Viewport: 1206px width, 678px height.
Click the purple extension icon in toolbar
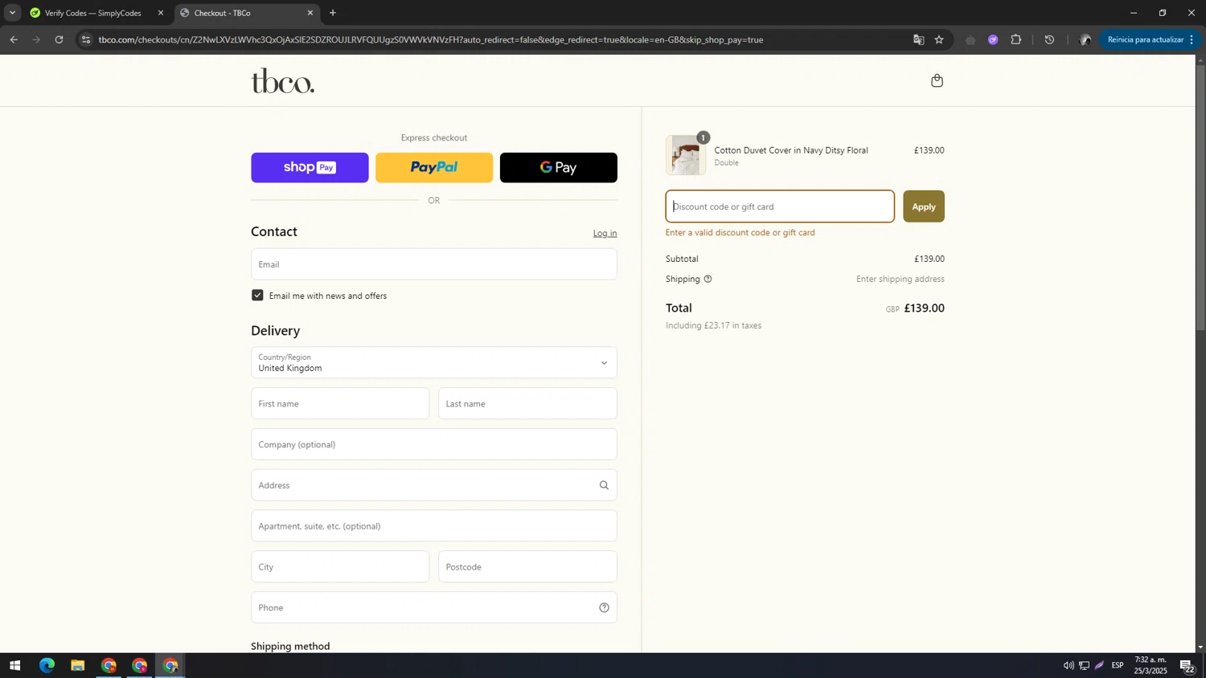[993, 39]
